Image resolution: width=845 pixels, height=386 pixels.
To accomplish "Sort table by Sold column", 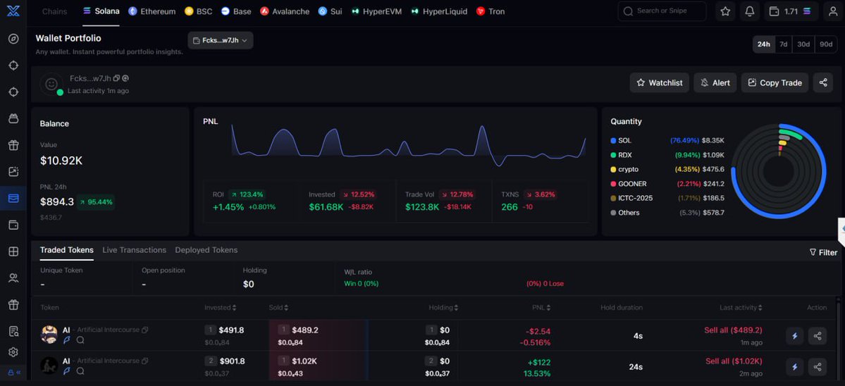I will coord(278,307).
